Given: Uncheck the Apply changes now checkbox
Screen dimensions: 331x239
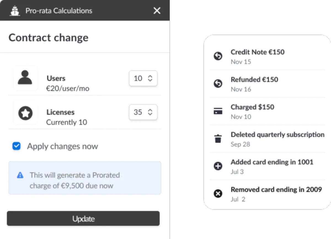Looking at the screenshot, I should pos(17,146).
